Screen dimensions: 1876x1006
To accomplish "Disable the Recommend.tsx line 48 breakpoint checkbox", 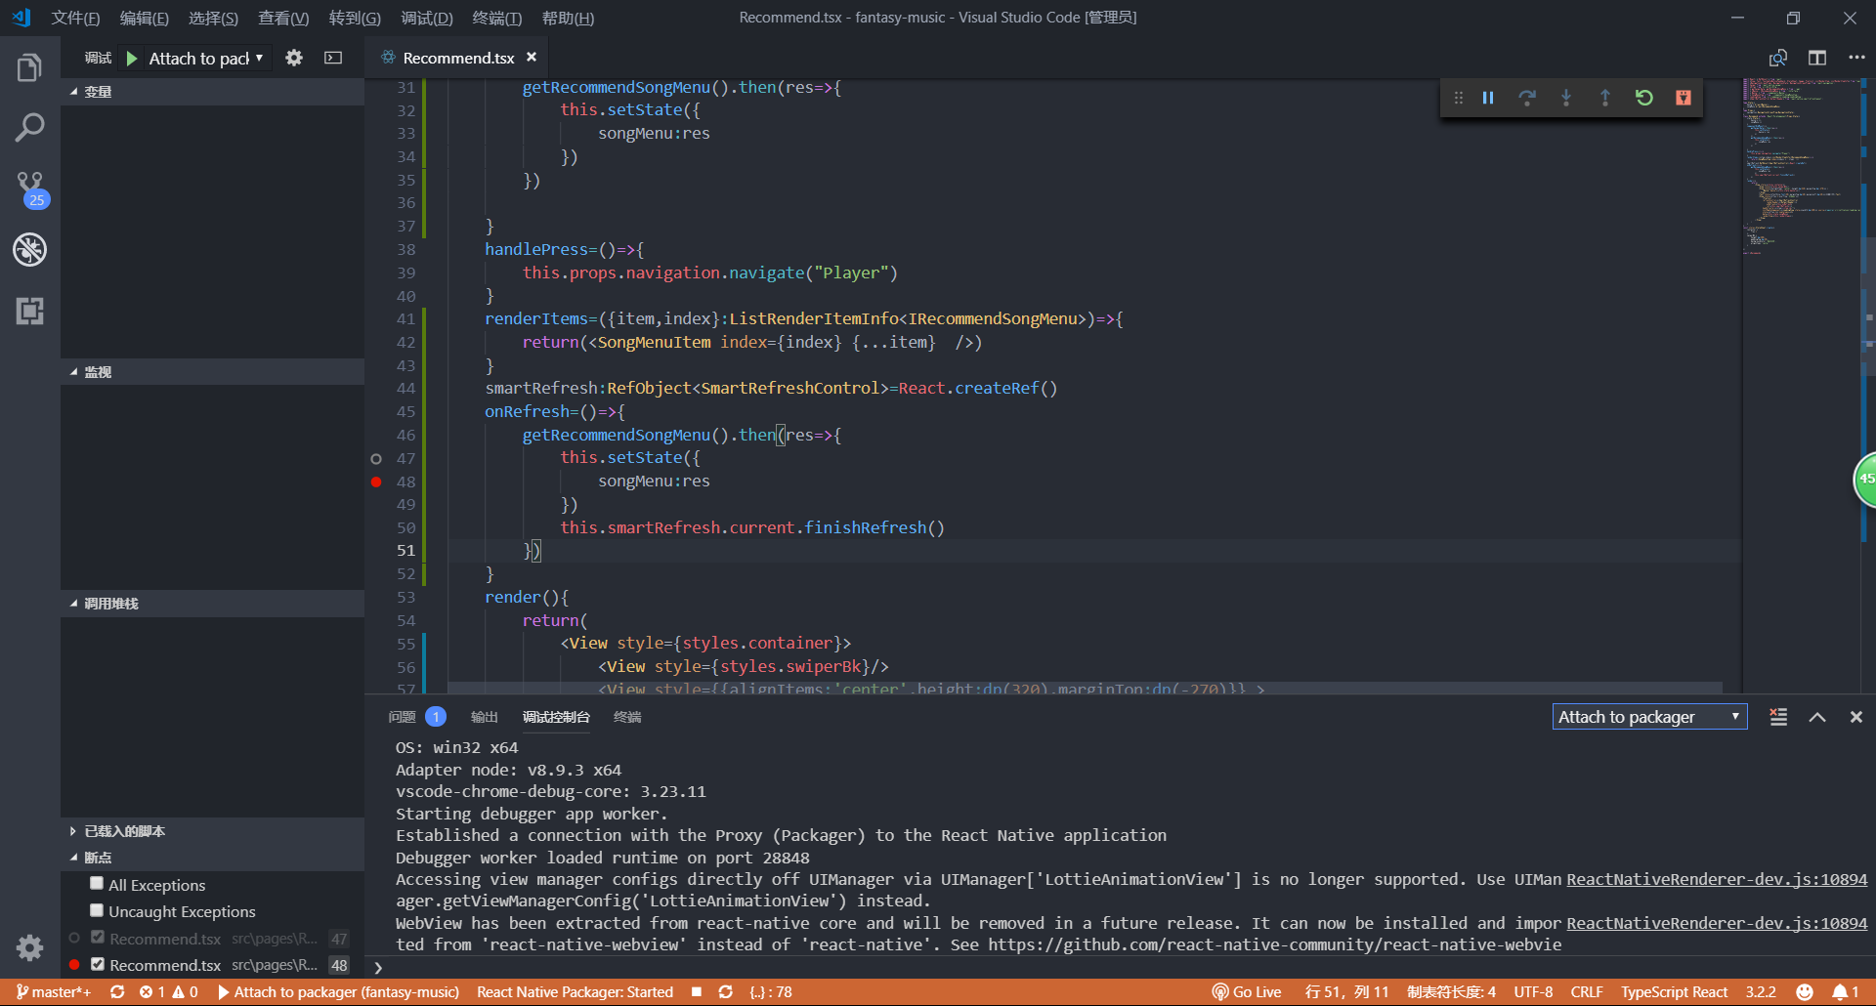I will tap(98, 963).
